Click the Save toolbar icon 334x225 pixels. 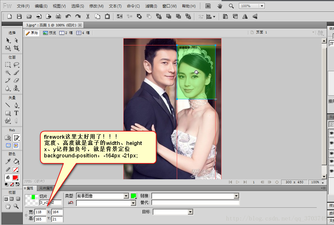pos(19,16)
